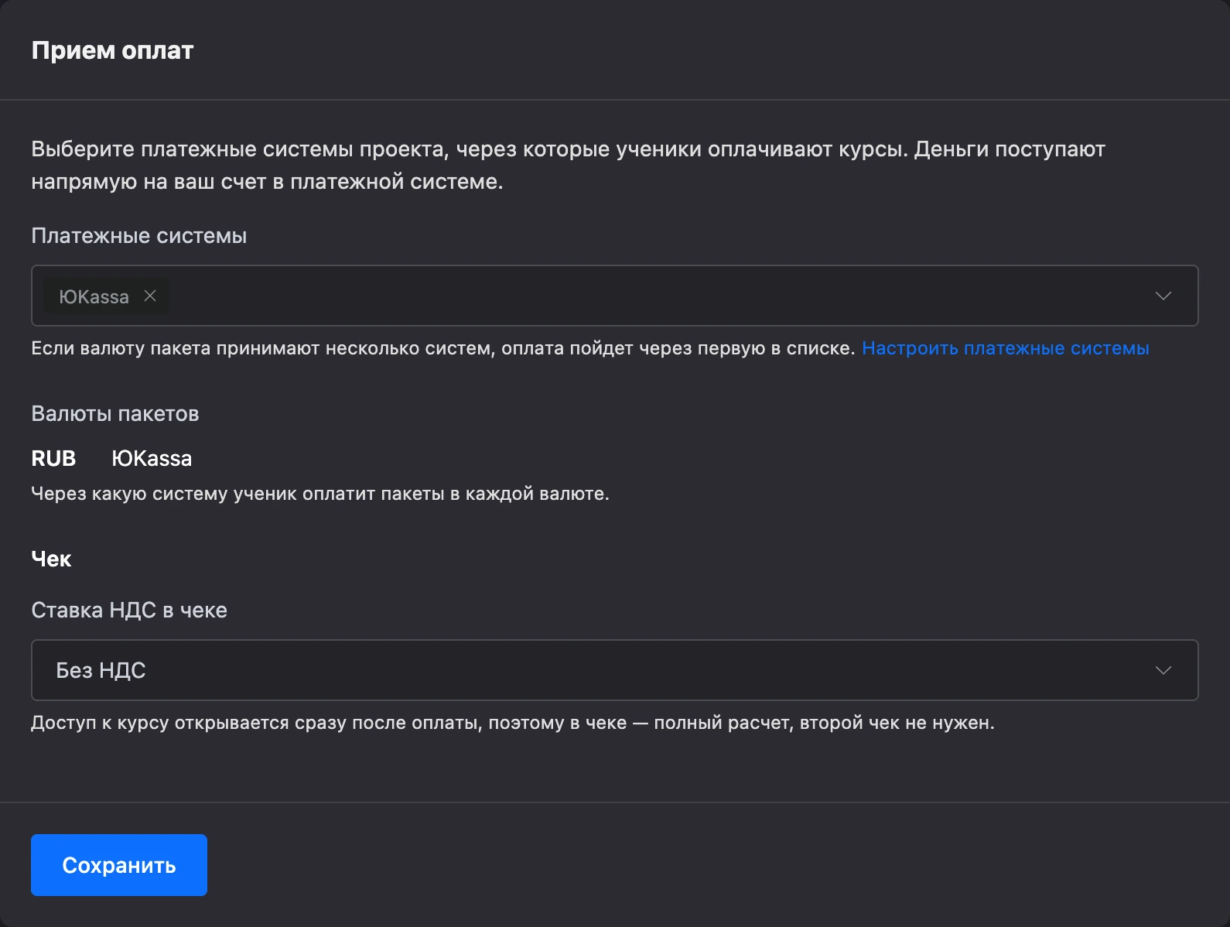Click inside the Платежные системы multi-select field
The image size is (1230, 927).
pyautogui.click(x=614, y=296)
